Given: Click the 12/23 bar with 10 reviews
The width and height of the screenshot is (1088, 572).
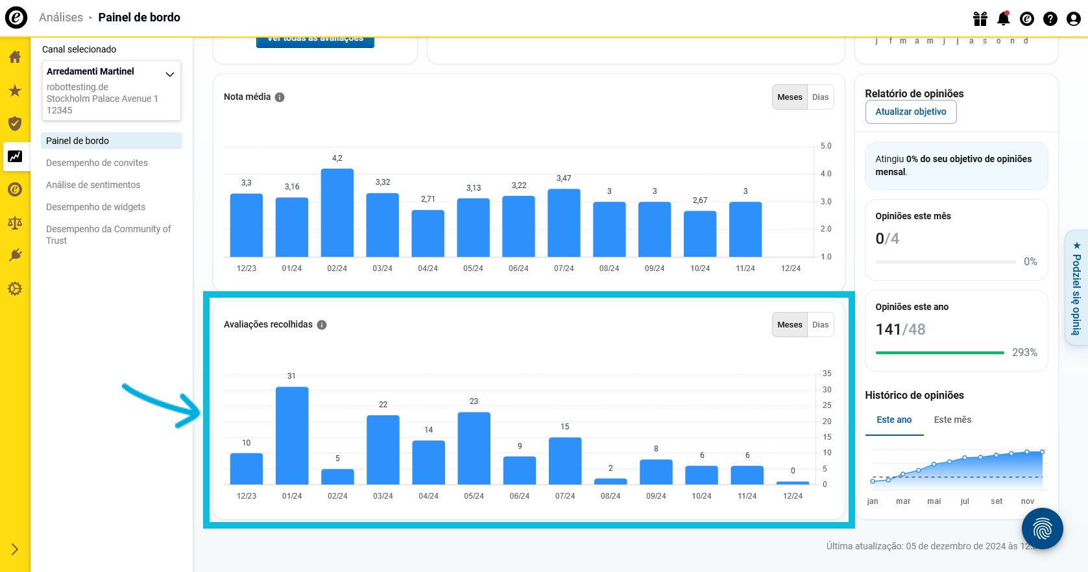Looking at the screenshot, I should 247,469.
